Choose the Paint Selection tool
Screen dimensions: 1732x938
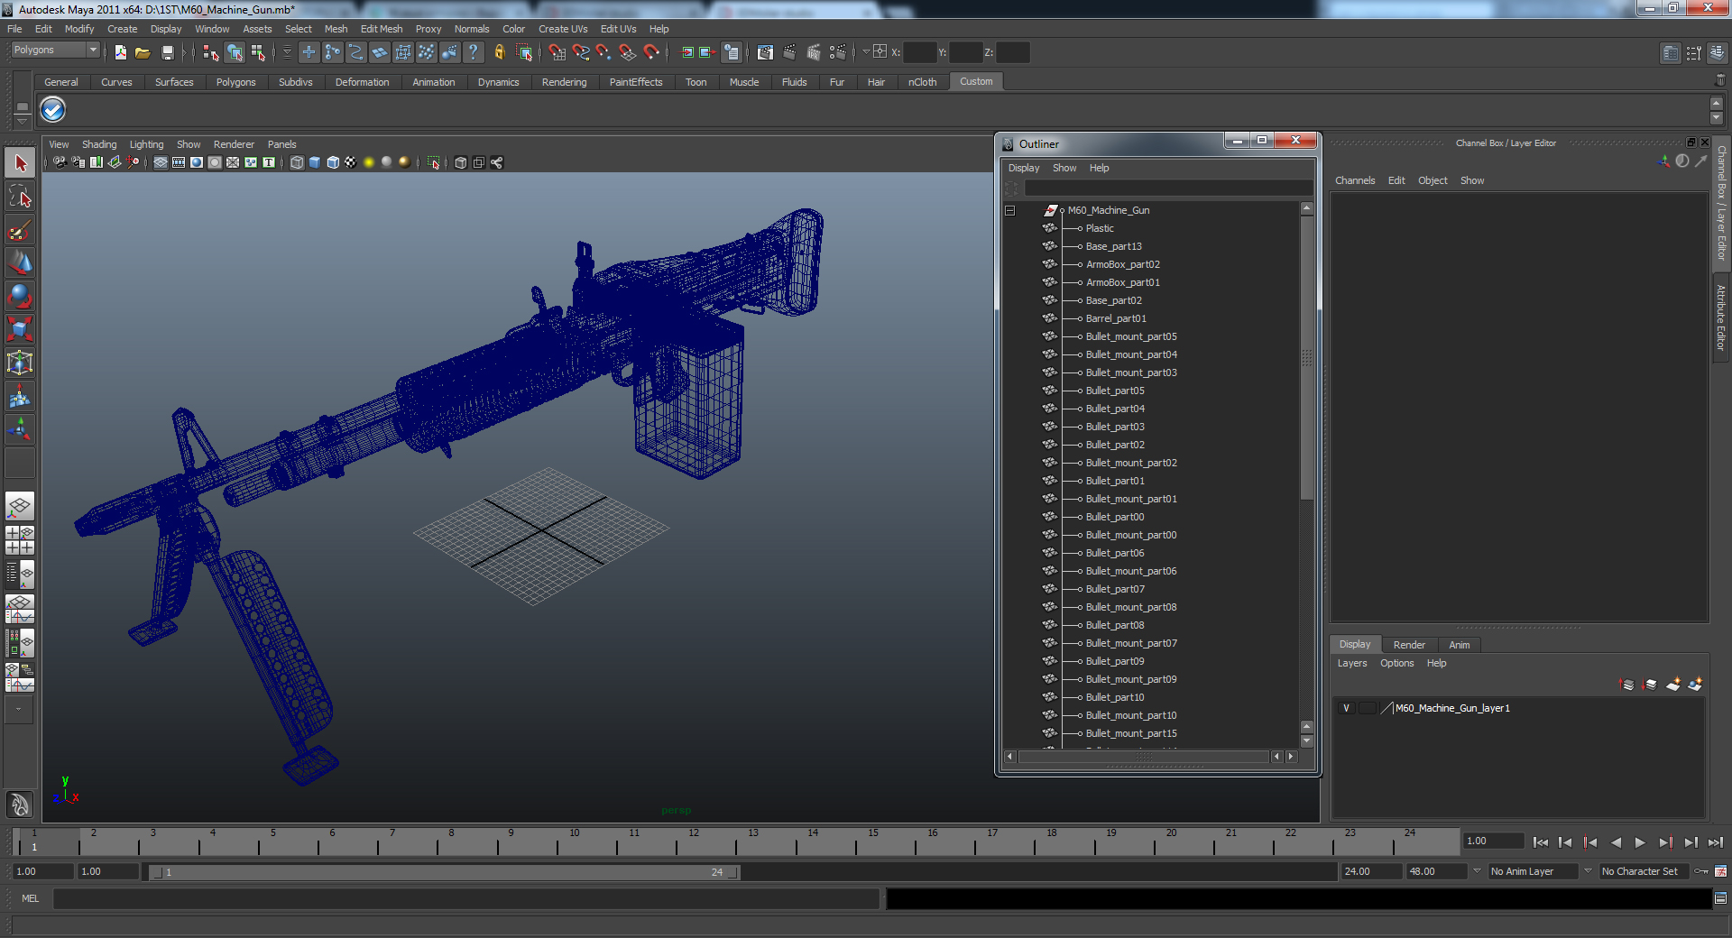[20, 230]
